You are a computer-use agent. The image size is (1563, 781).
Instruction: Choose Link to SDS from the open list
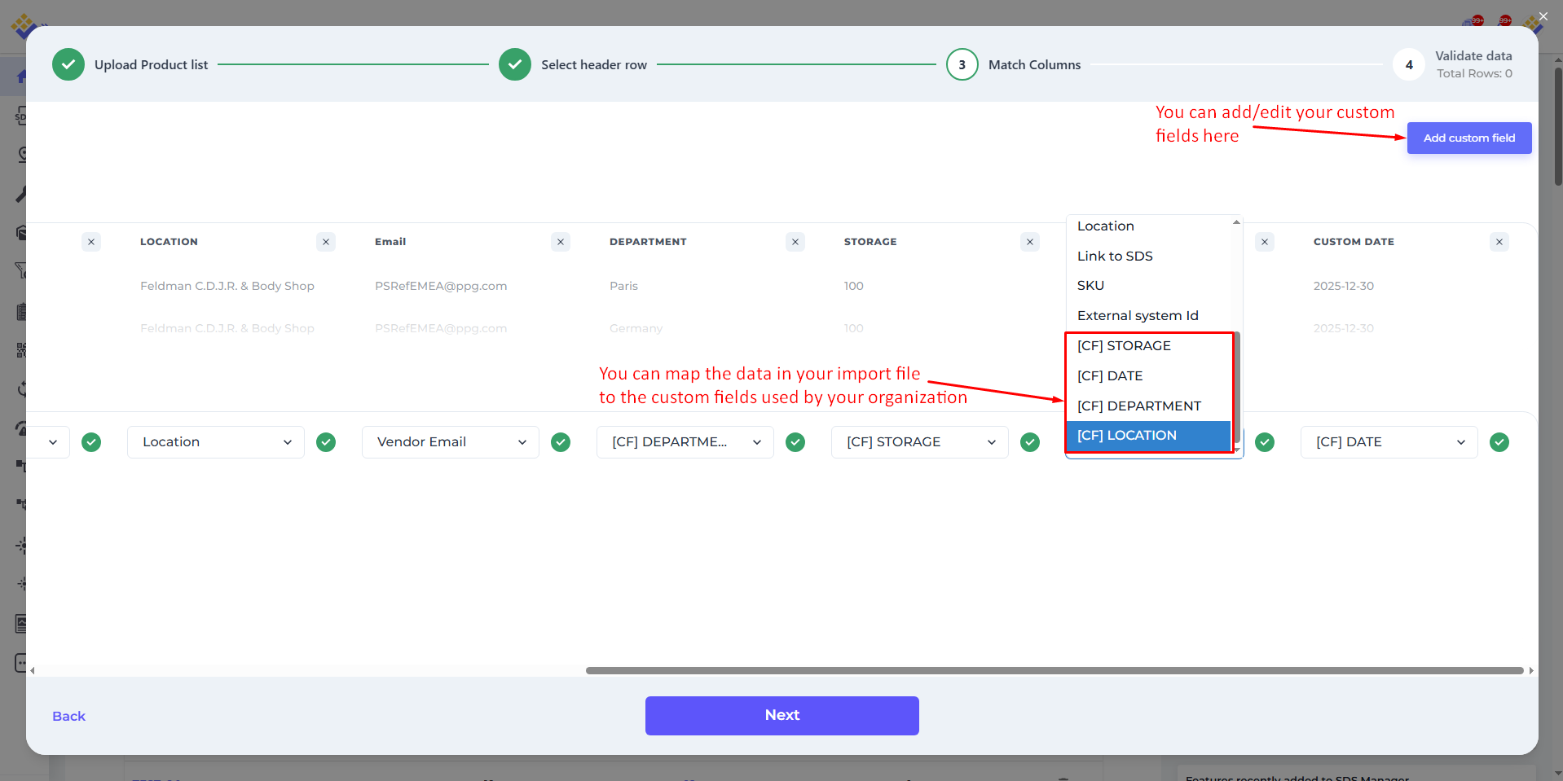(x=1115, y=256)
